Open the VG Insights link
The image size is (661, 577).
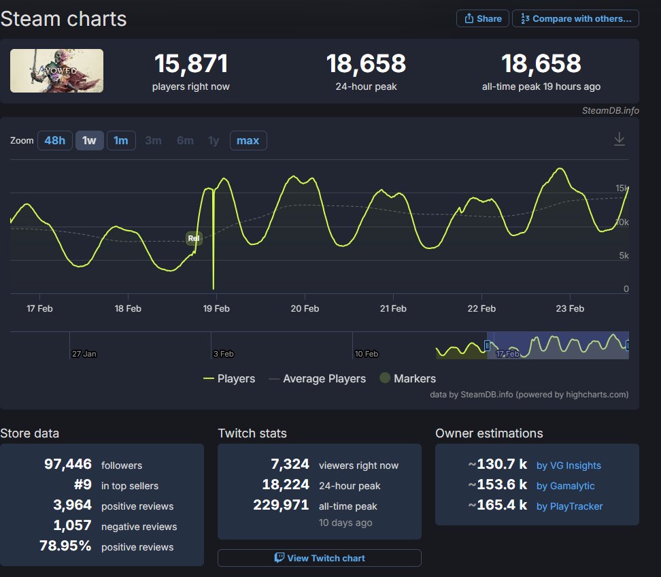click(x=569, y=465)
